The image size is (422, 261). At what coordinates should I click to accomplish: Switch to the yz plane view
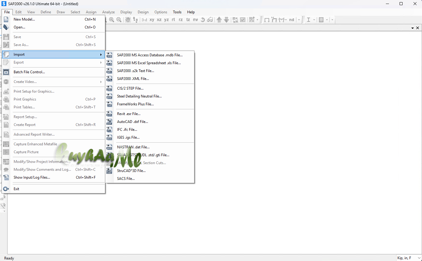(167, 20)
